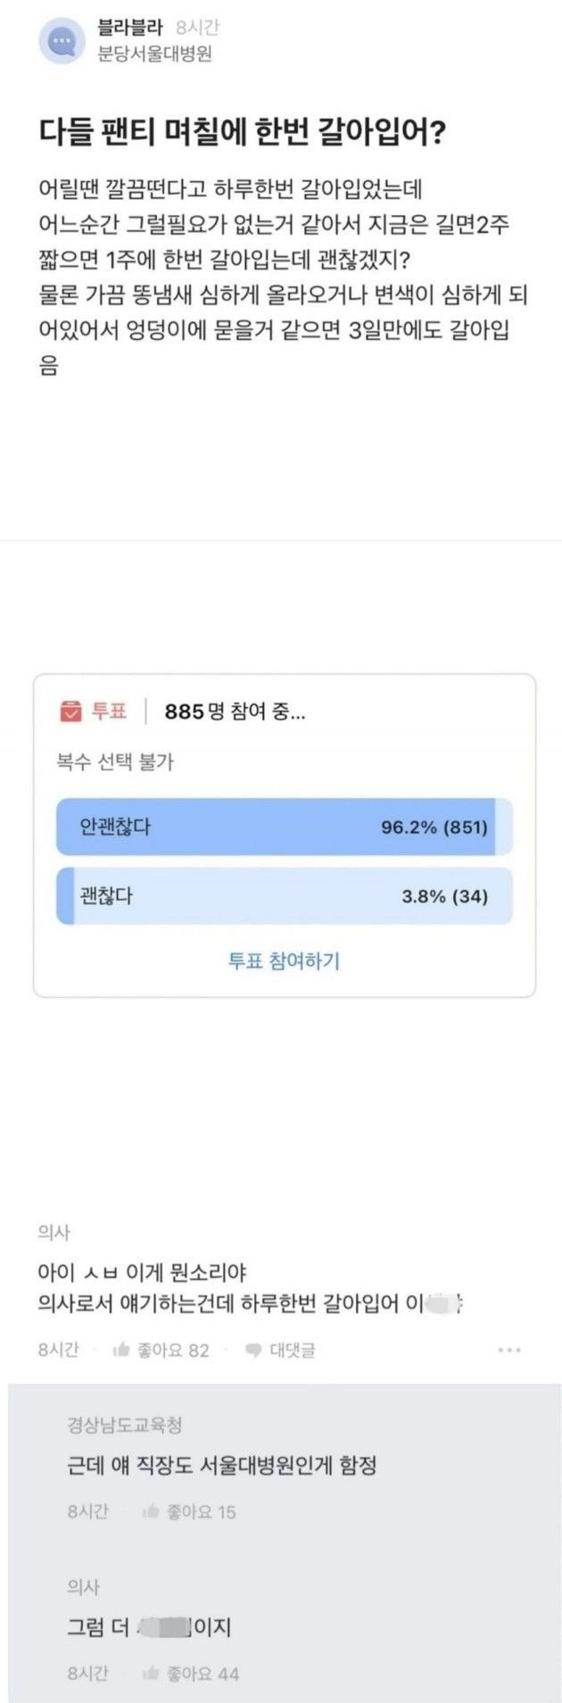Viewport: 562px width, 1703px height.
Task: Tap the author's chat-bubble profile avatar
Action: [x=62, y=41]
